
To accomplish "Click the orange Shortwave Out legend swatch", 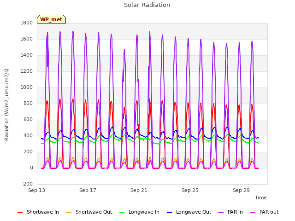I will (69, 213).
